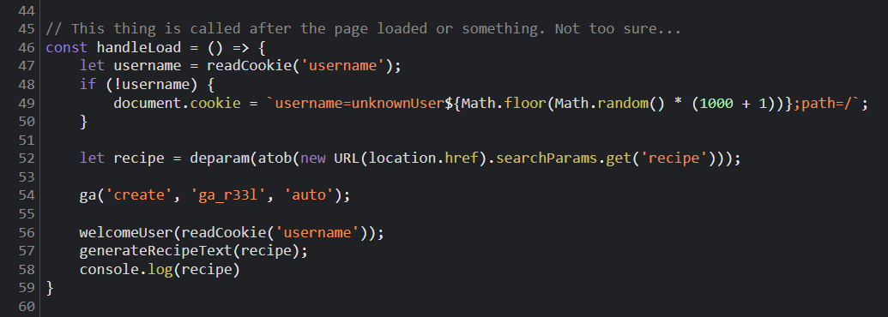The width and height of the screenshot is (888, 317).
Task: Click the closing brace on line 50
Action: coord(84,122)
